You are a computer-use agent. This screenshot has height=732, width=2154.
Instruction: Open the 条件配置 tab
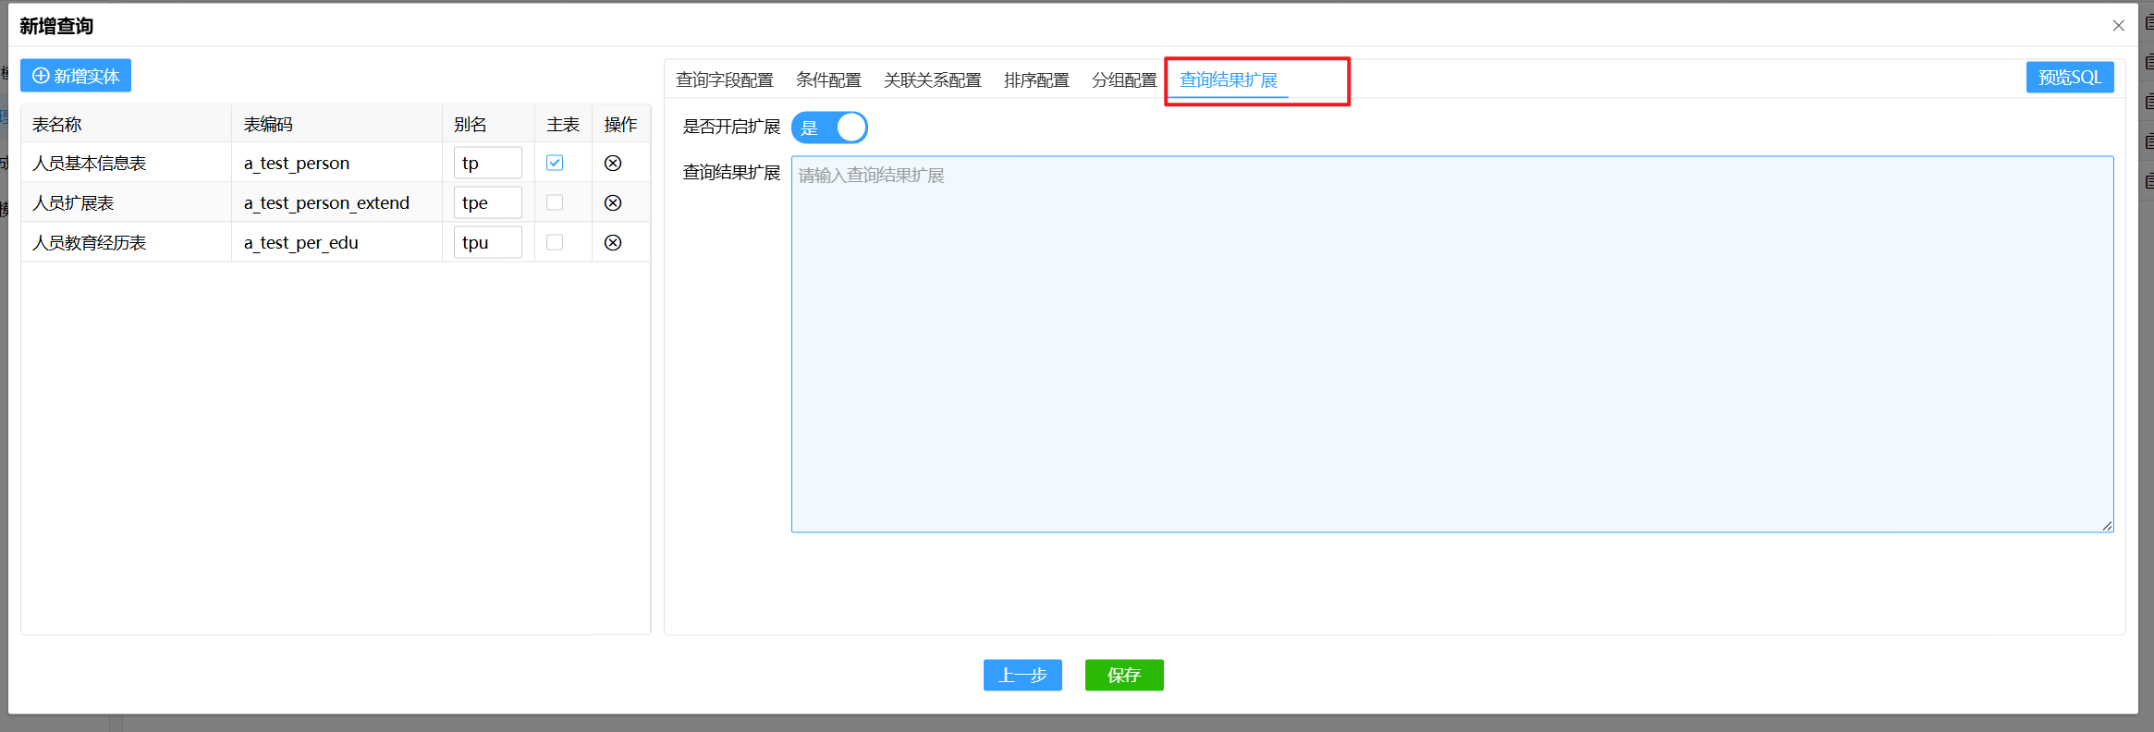point(828,80)
